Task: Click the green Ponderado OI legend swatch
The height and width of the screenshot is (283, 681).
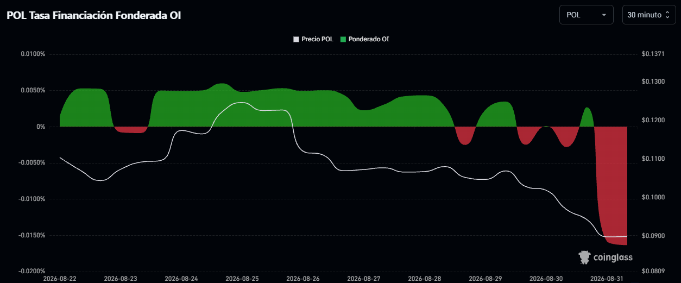Action: [343, 39]
